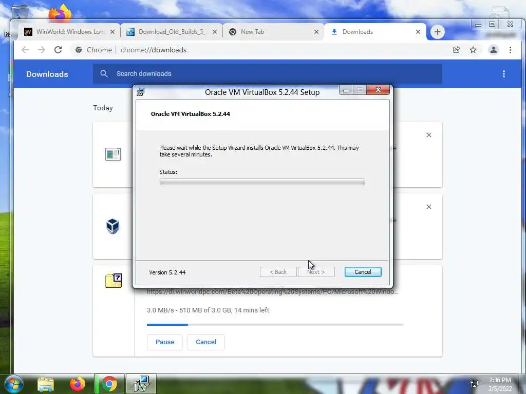Image resolution: width=526 pixels, height=394 pixels.
Task: Click the network icon in system tray
Action: 474,384
